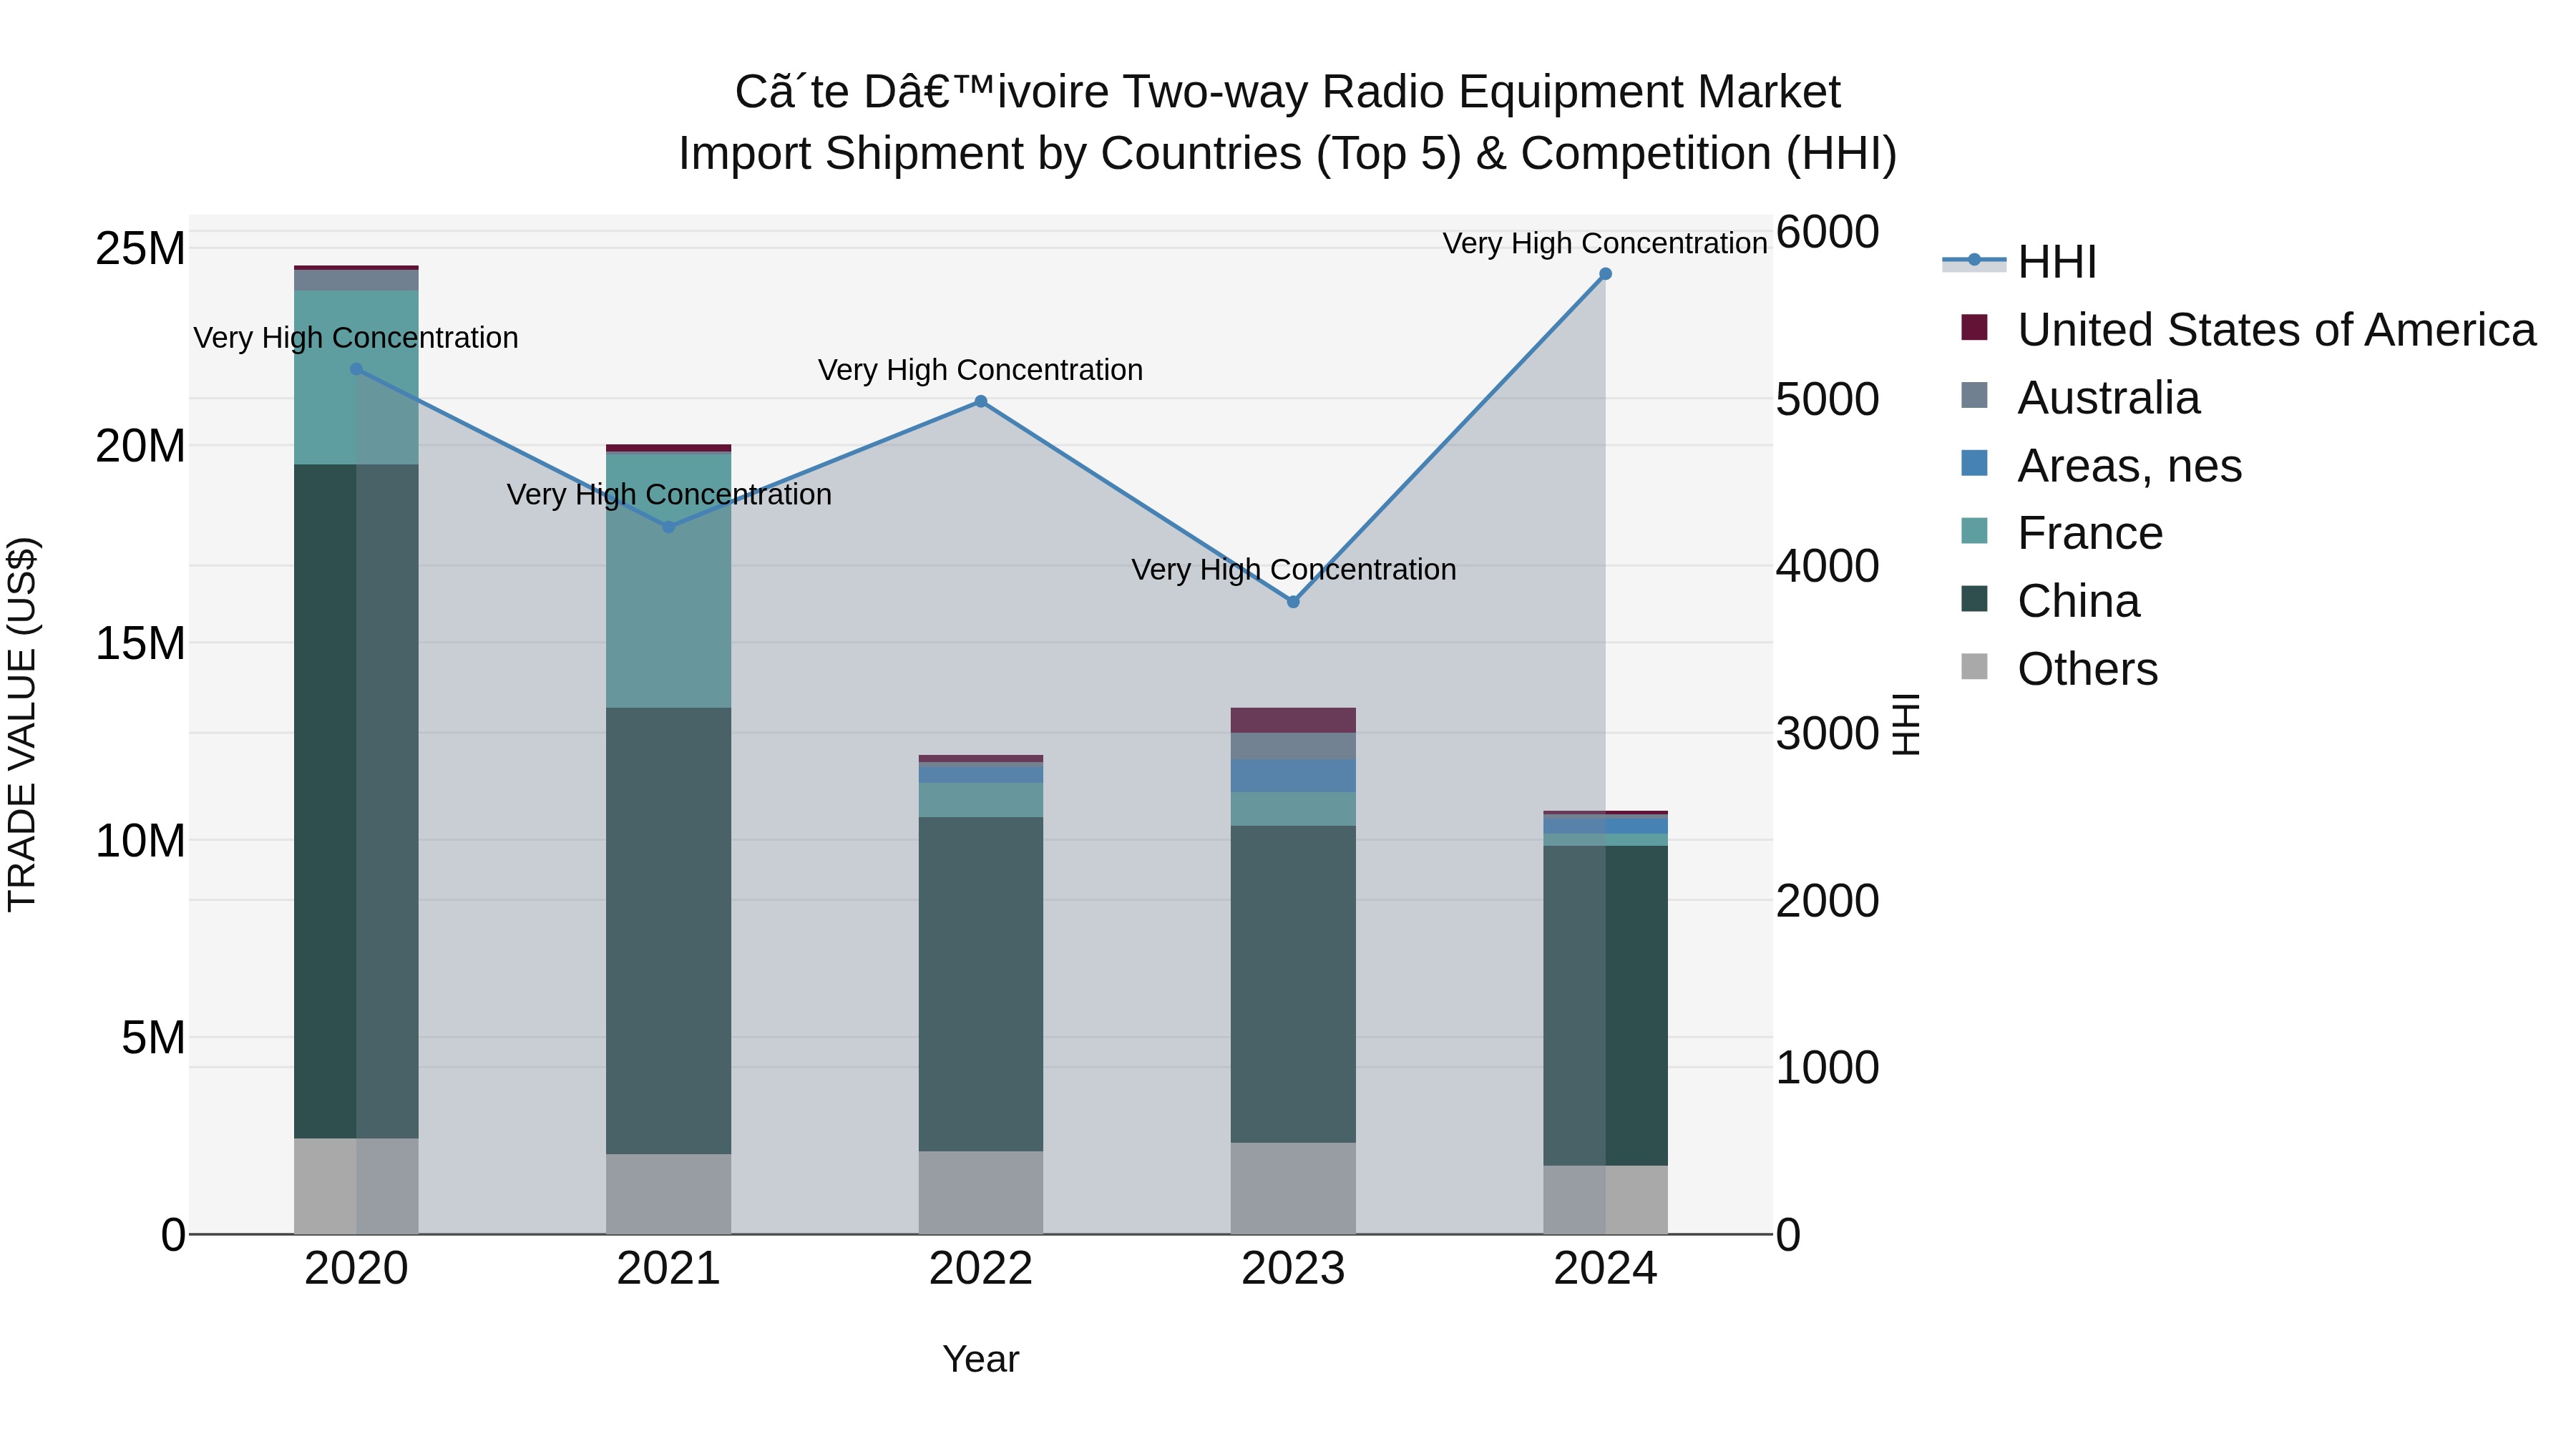Click the chart title about Two-way Radio Equipment

click(1288, 122)
